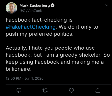Expand the tweet options chevron menu

107,5
